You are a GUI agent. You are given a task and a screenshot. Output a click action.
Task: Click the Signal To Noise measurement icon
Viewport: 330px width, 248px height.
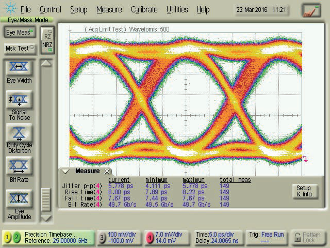19,99
